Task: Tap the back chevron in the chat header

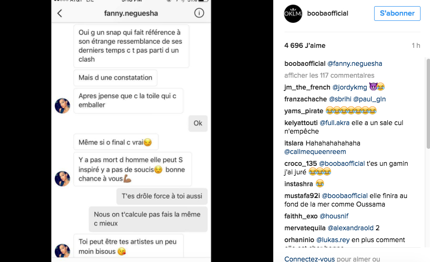Action: (60, 13)
